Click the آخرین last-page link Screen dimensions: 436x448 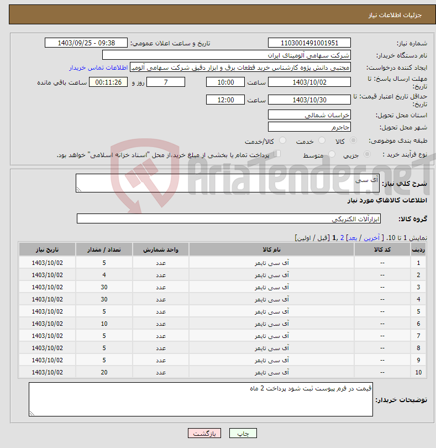click(x=371, y=238)
